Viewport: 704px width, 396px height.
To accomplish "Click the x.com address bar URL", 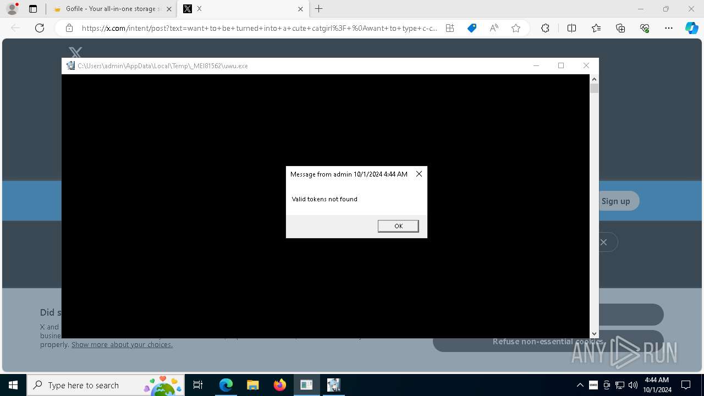I will 260,28.
